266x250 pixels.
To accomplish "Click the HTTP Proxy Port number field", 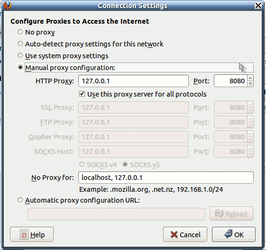I will click(x=230, y=81).
